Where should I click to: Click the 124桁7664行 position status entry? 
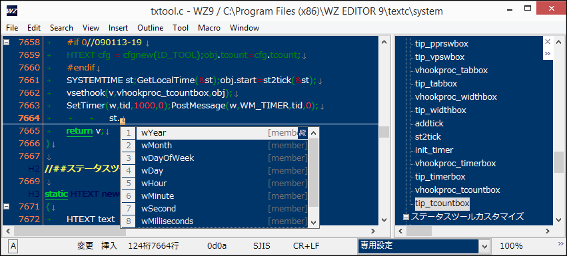pos(153,246)
